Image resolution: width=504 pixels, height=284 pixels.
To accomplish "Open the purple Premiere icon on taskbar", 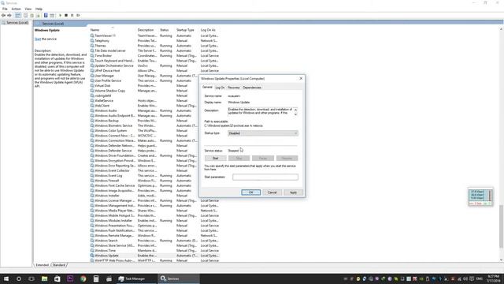I will [70, 278].
